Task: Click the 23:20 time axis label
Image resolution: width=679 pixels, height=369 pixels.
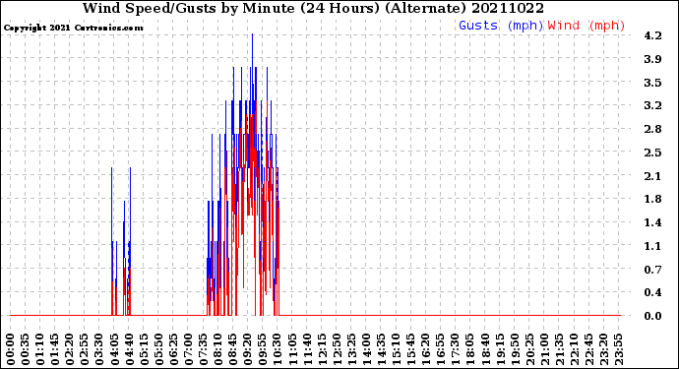Action: pos(604,349)
